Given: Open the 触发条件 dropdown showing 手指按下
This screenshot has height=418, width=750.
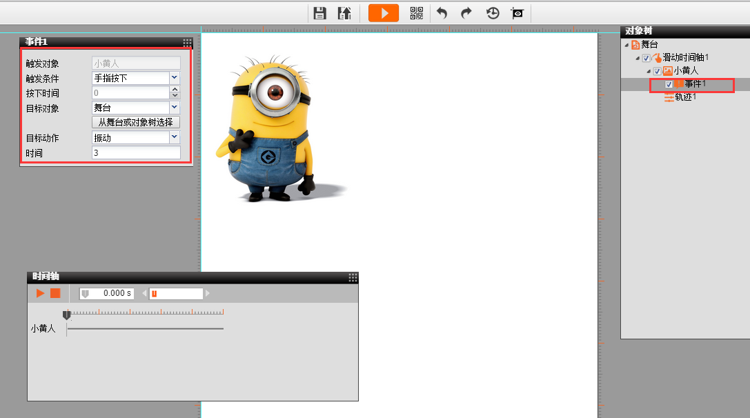Looking at the screenshot, I should pyautogui.click(x=175, y=77).
